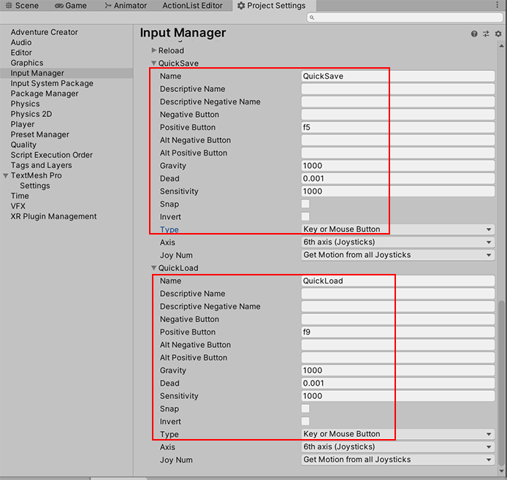Select Settings under TextMesh Pro
507x480 pixels.
[35, 186]
